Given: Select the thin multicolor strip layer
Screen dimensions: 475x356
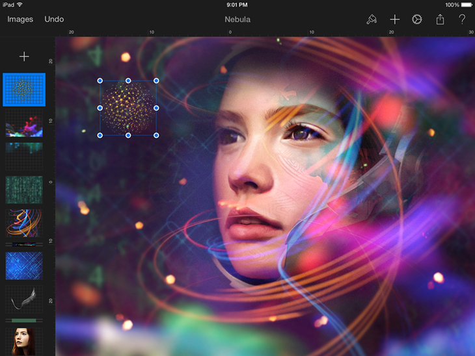Looking at the screenshot, I should click(24, 244).
